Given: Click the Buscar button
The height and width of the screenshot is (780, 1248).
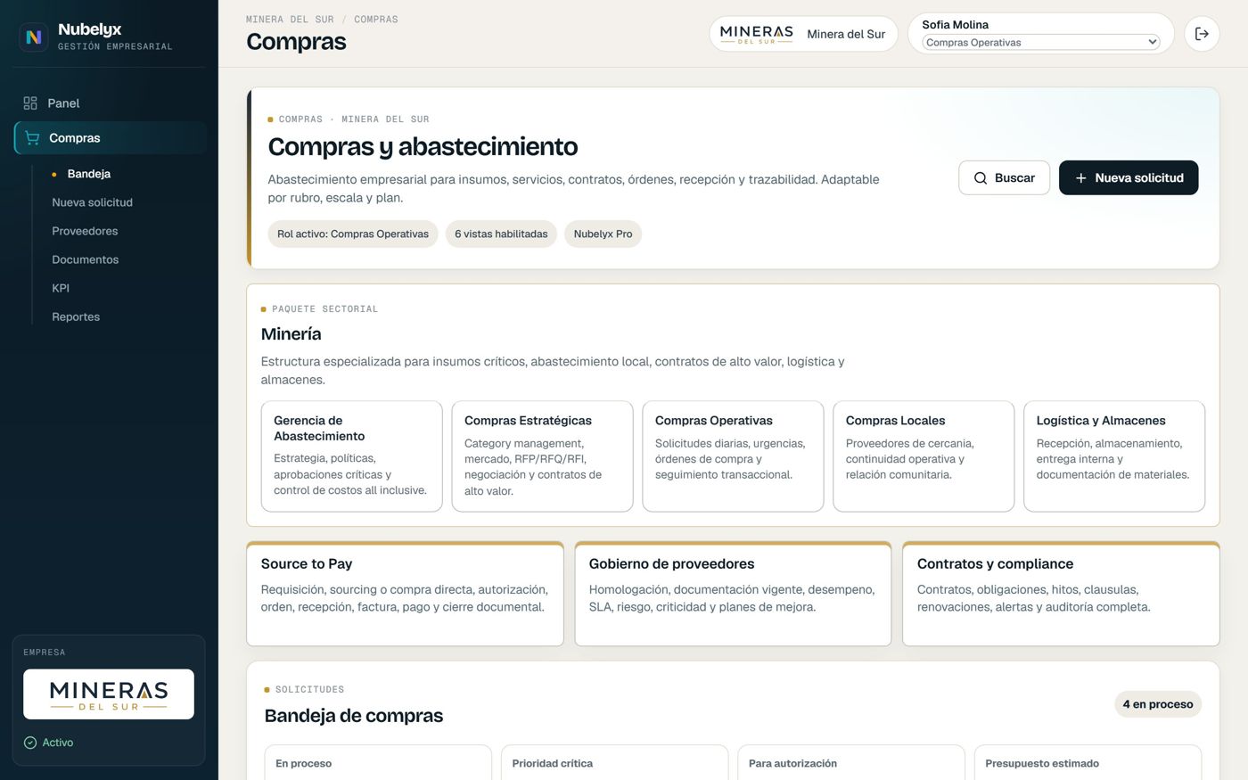Looking at the screenshot, I should (x=1004, y=178).
